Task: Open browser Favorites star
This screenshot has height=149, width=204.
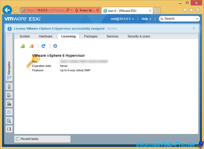Action: 191,10
